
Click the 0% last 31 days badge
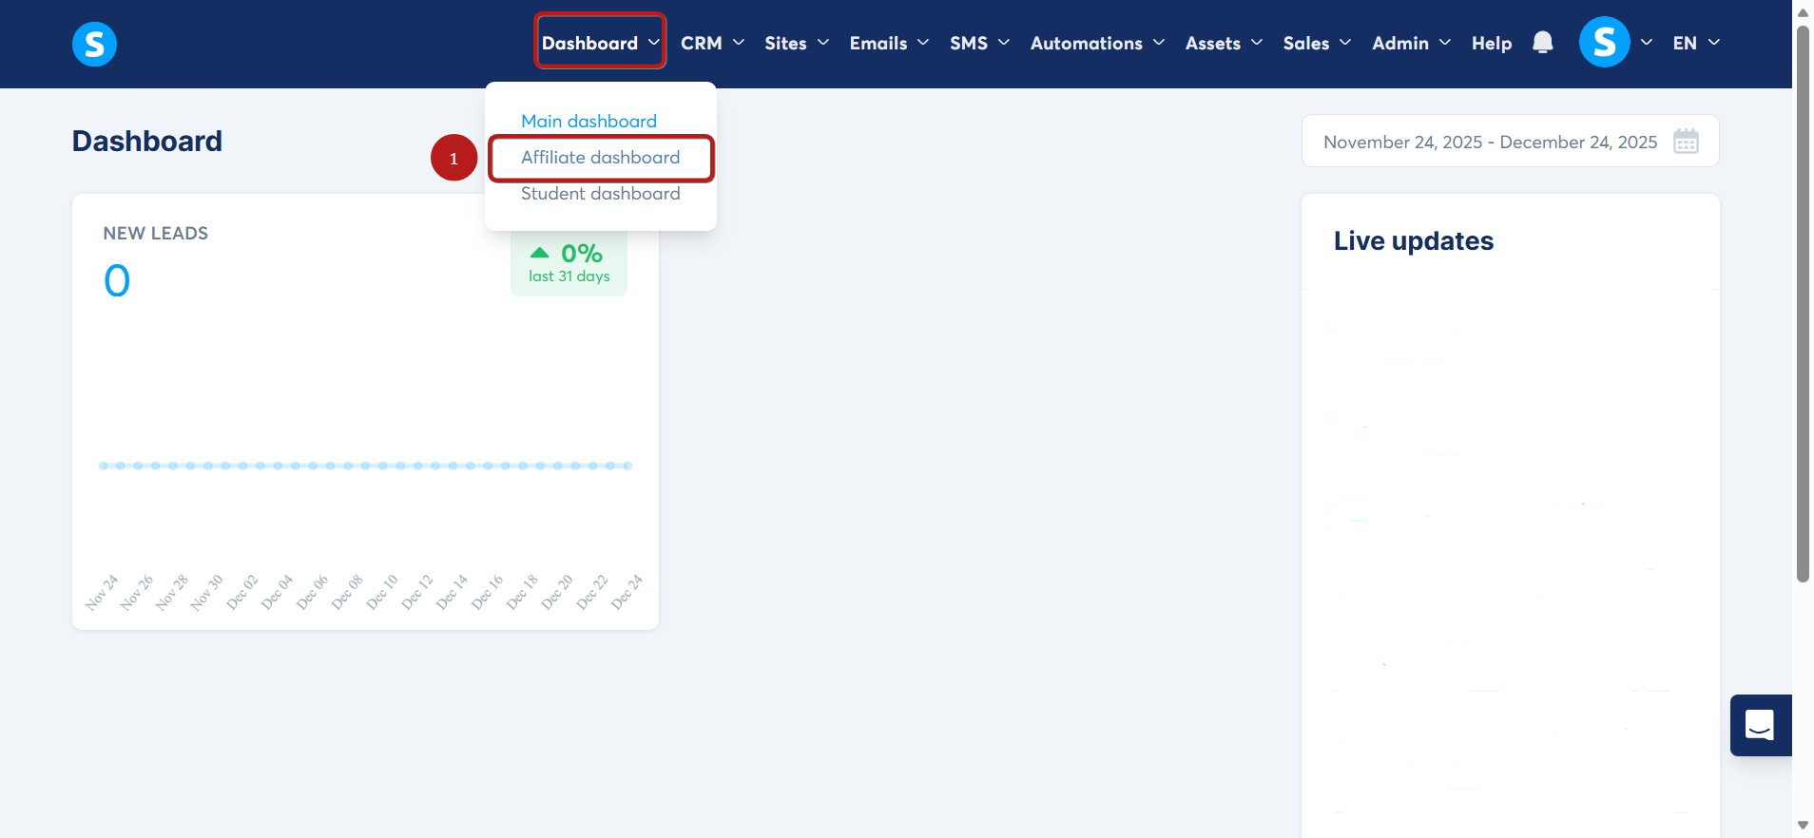click(x=569, y=263)
